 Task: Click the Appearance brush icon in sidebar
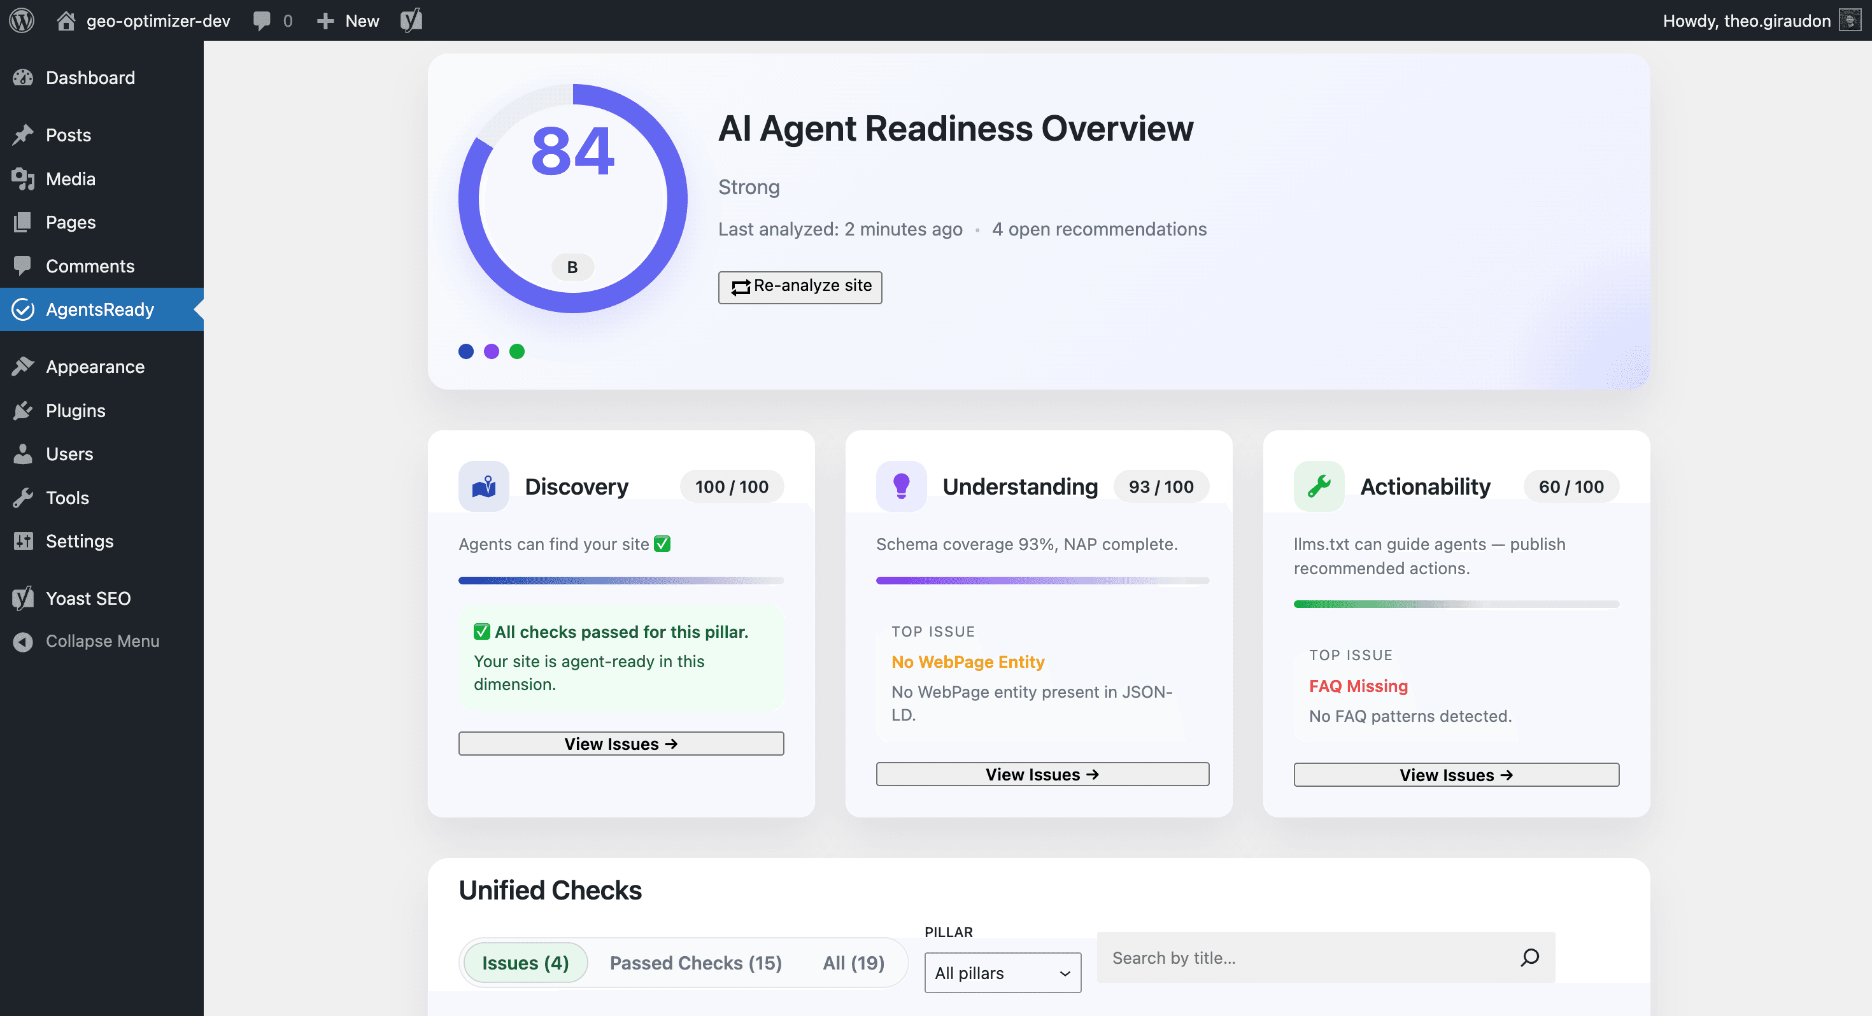22,366
